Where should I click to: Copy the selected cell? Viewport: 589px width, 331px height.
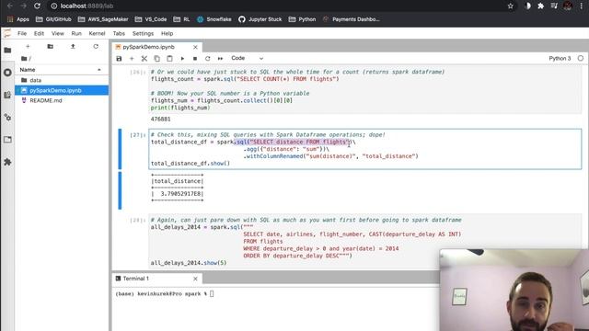click(157, 59)
